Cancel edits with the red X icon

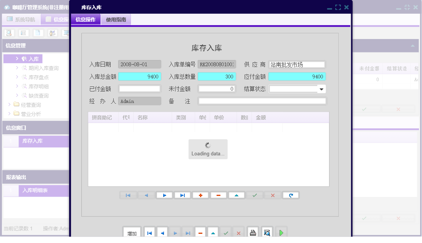(272, 195)
